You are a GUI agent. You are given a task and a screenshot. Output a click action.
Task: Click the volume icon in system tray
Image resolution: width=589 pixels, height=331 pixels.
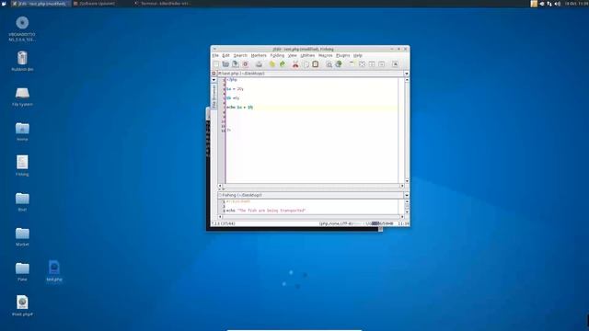click(557, 4)
